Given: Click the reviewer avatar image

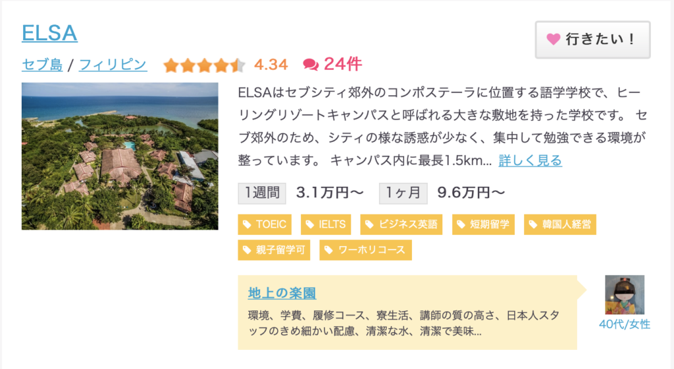Looking at the screenshot, I should coord(625,295).
